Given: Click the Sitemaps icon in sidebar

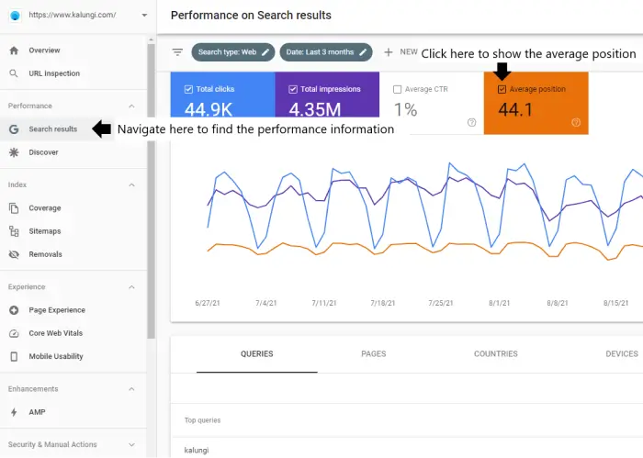Looking at the screenshot, I should [x=14, y=231].
